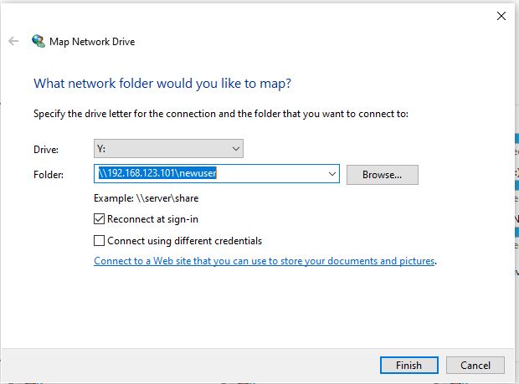The image size is (519, 384).
Task: Open the Drive letter dropdown showing Y:
Action: [x=168, y=149]
